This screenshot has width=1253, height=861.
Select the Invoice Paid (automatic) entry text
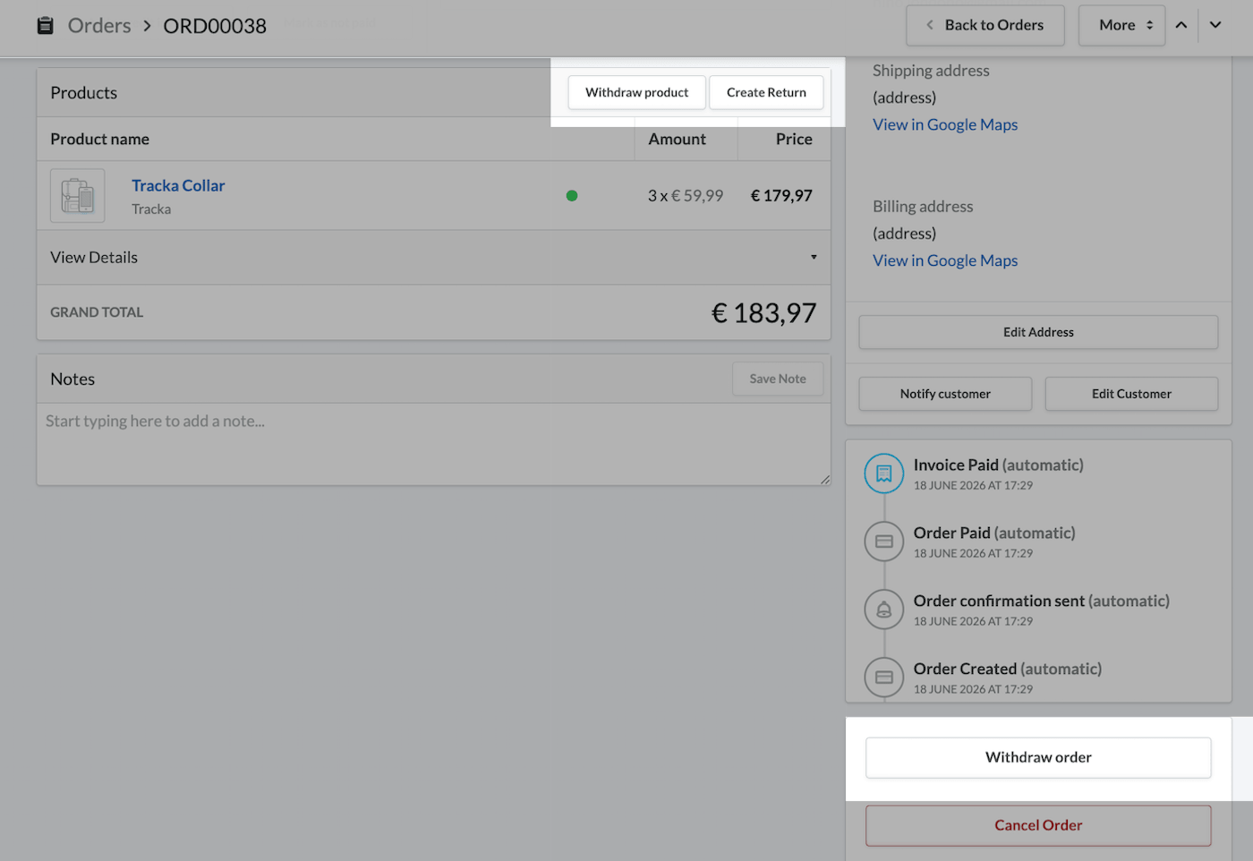point(998,465)
